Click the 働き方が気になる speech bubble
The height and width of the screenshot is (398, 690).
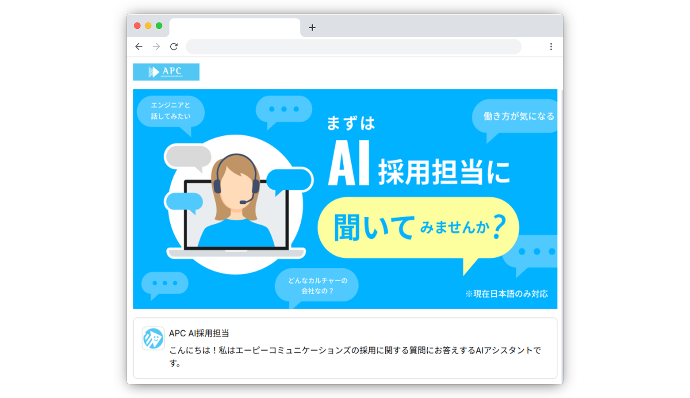pyautogui.click(x=515, y=117)
